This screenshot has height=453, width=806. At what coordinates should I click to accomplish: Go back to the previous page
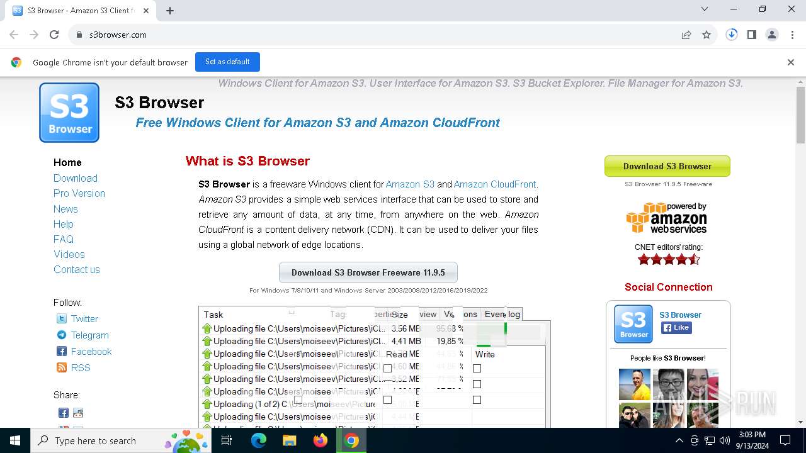pyautogui.click(x=14, y=35)
